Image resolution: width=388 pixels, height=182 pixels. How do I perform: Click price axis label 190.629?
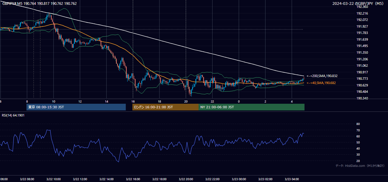click(x=362, y=85)
